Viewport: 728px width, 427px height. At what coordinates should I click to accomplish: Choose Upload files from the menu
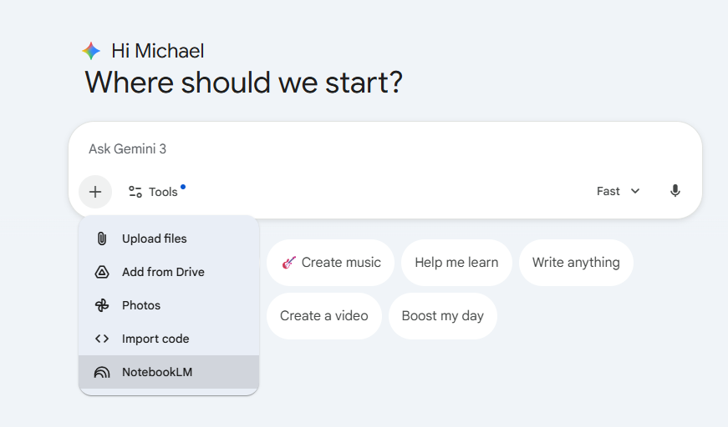point(169,239)
